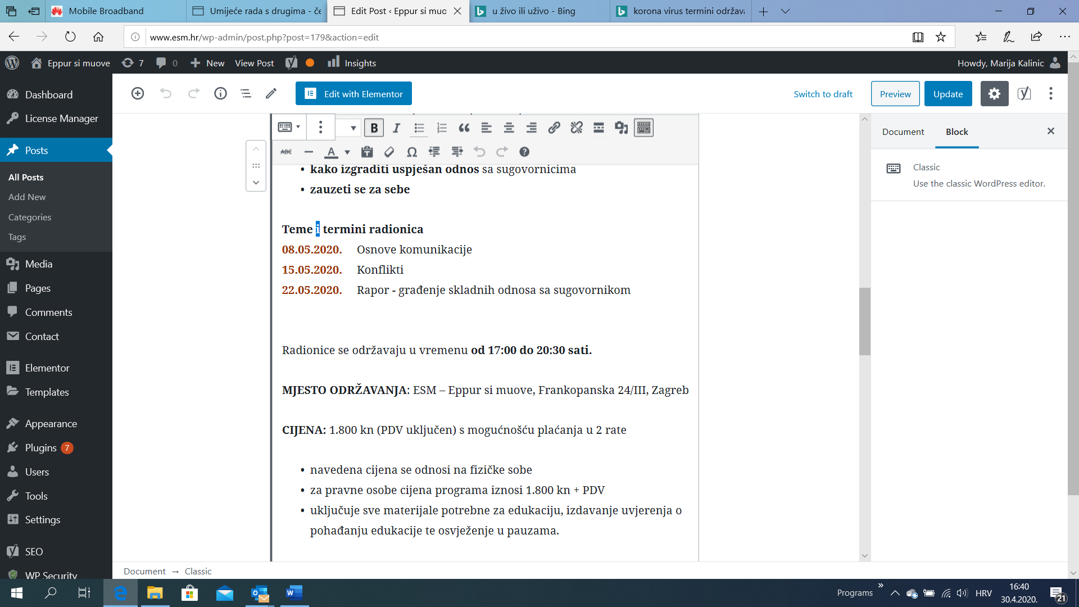
Task: Click classic toolbar Undo icon
Action: 479,152
